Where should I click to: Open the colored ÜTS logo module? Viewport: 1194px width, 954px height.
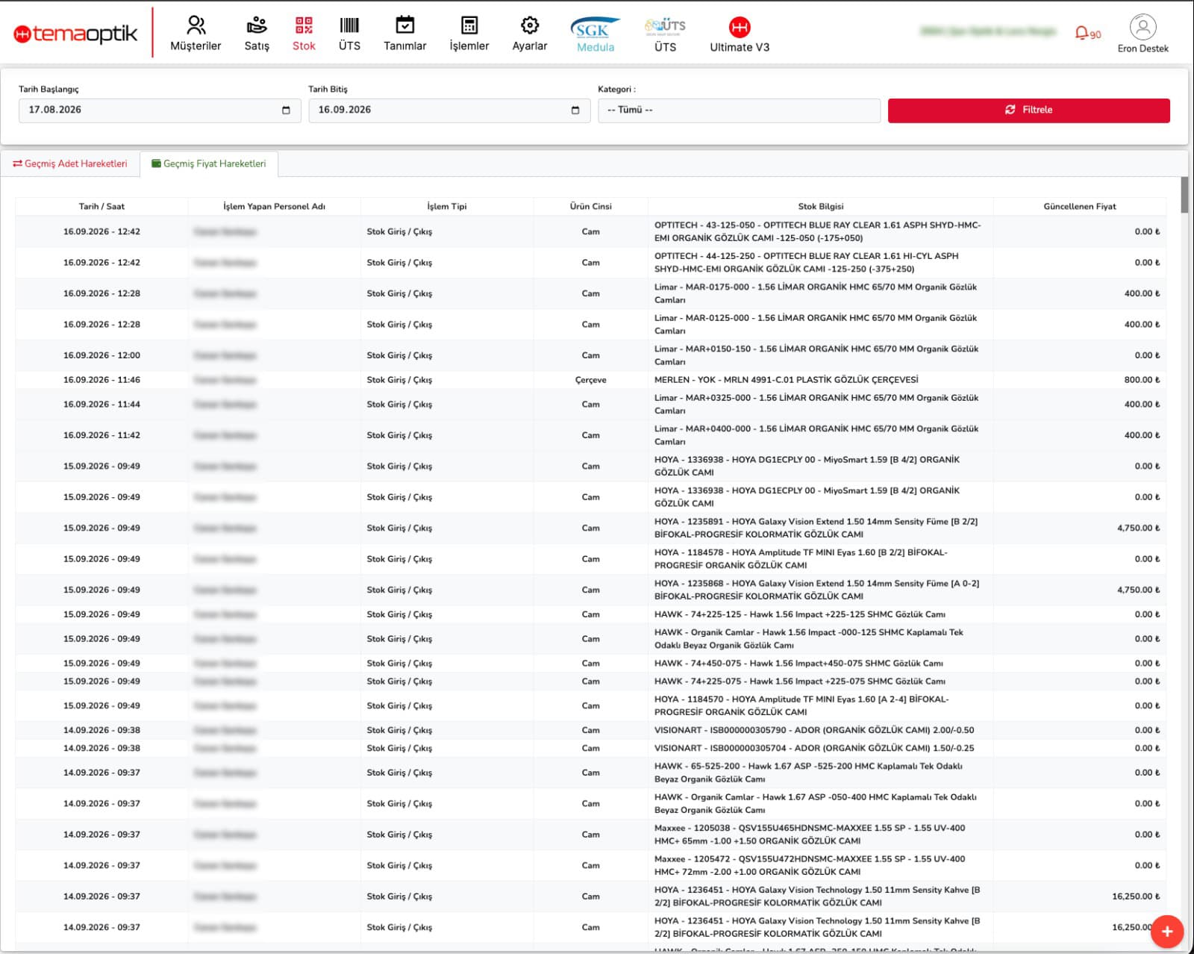click(665, 34)
